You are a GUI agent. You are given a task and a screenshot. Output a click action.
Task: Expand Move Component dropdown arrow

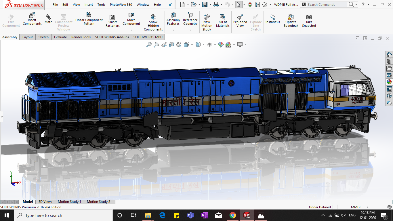tap(131, 30)
